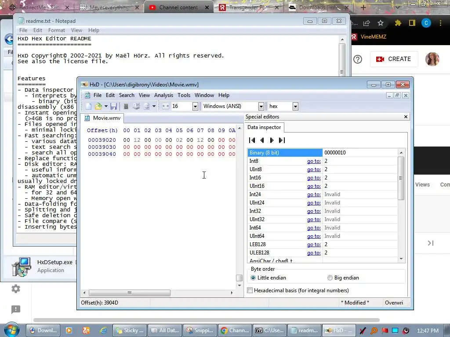Click go to link for UInt16 row

click(x=314, y=186)
